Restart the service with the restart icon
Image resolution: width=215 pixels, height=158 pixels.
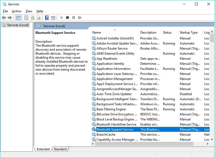(80, 18)
